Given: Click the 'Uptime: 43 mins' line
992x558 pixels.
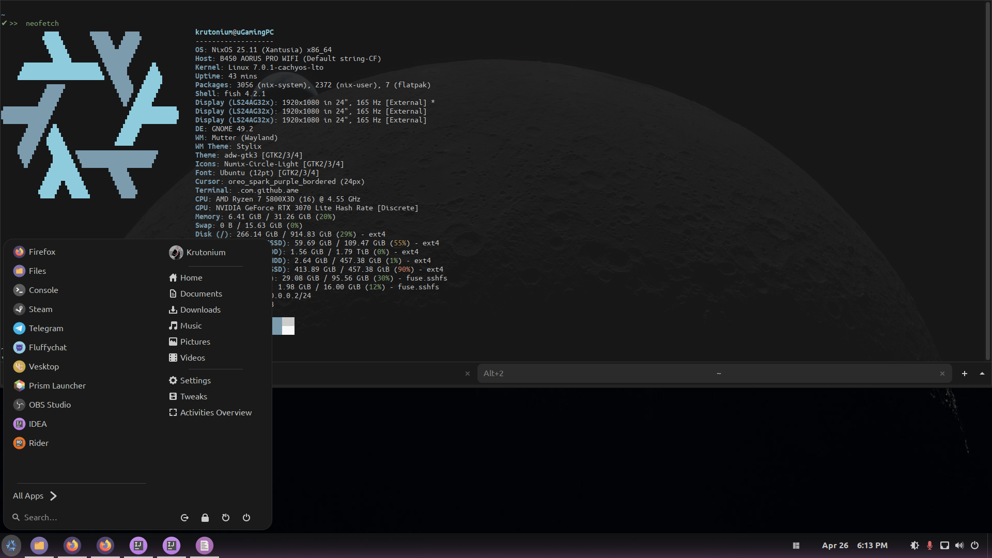Looking at the screenshot, I should pos(226,76).
